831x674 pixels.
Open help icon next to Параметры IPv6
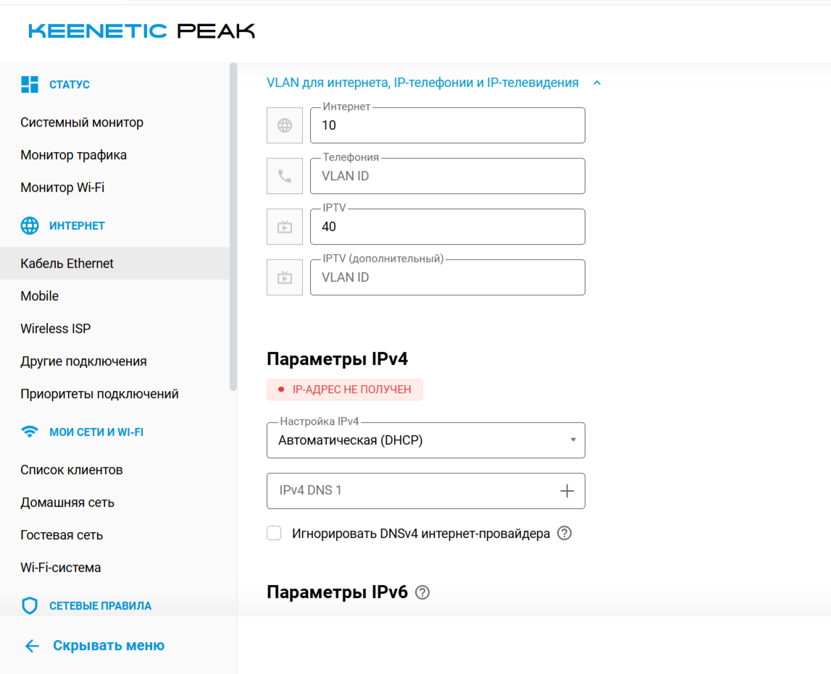click(422, 592)
